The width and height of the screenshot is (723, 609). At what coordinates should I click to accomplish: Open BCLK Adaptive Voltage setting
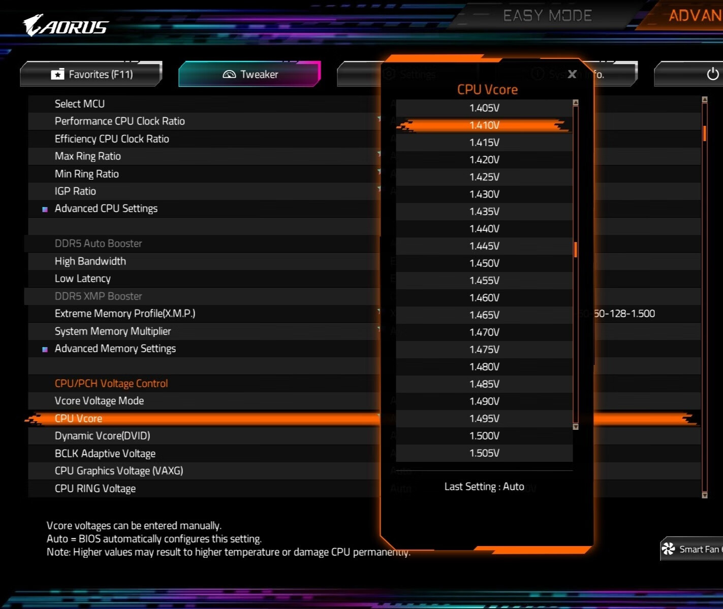coord(204,454)
